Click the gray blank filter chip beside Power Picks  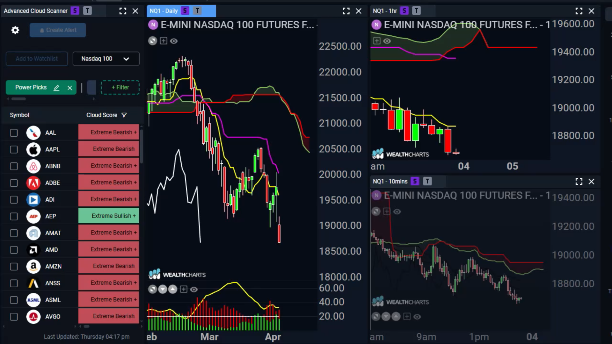[x=91, y=87]
